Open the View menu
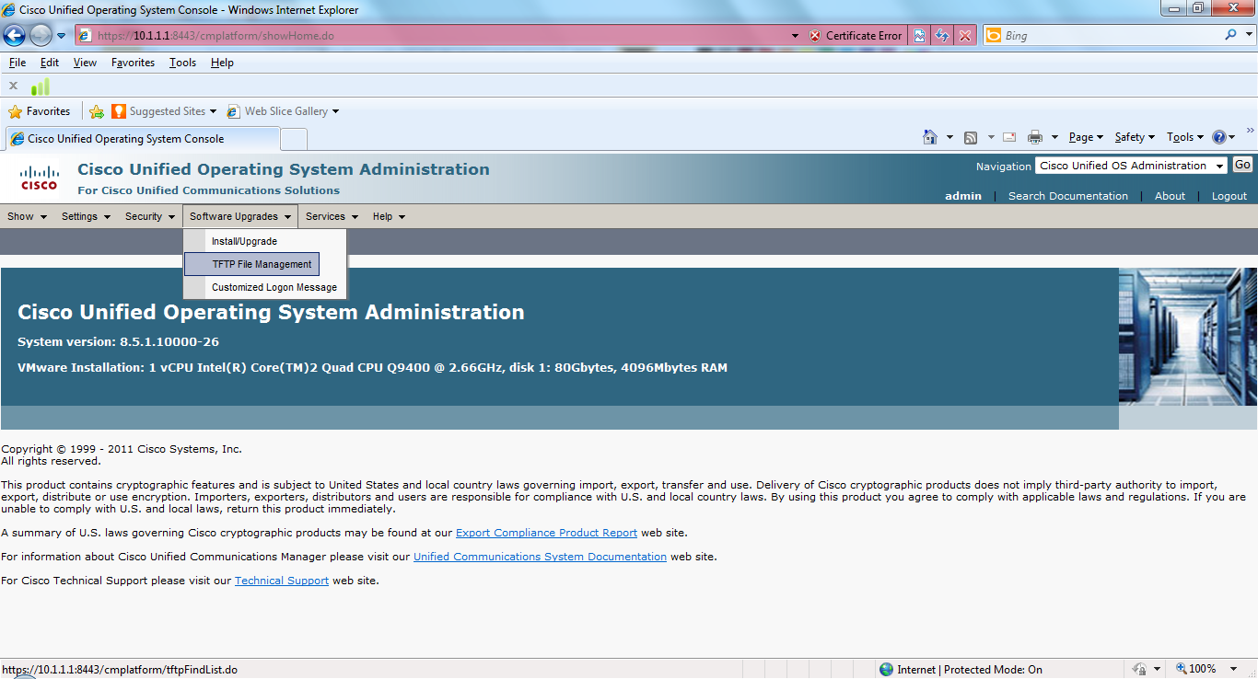This screenshot has width=1258, height=679. pyautogui.click(x=85, y=63)
